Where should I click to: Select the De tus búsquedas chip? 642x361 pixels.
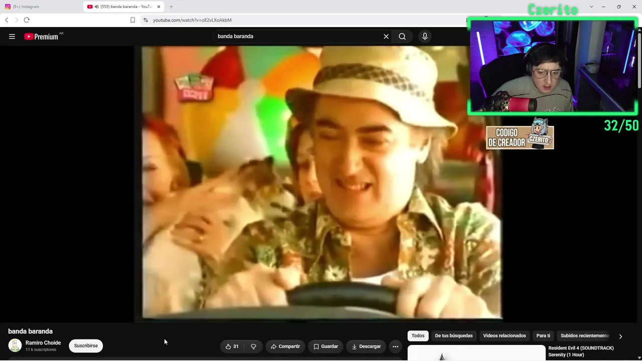click(454, 336)
